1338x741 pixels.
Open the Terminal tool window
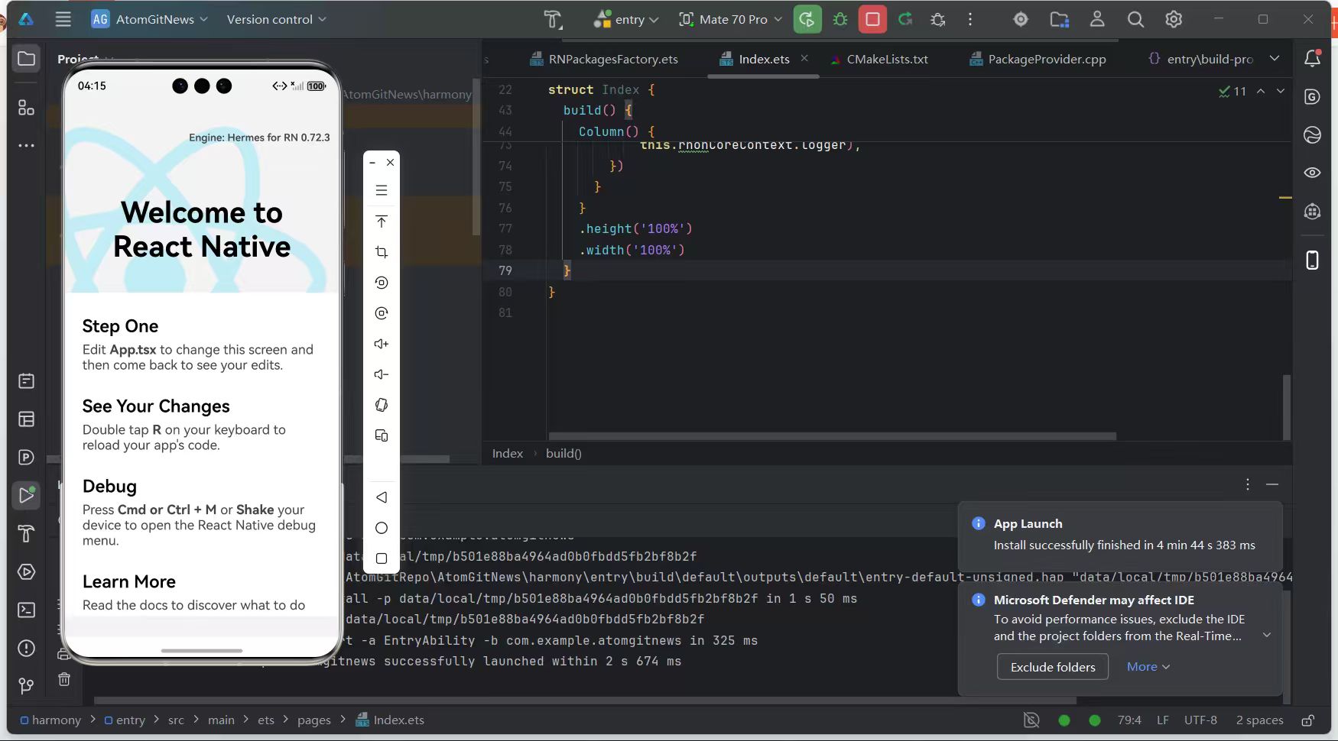click(x=27, y=610)
